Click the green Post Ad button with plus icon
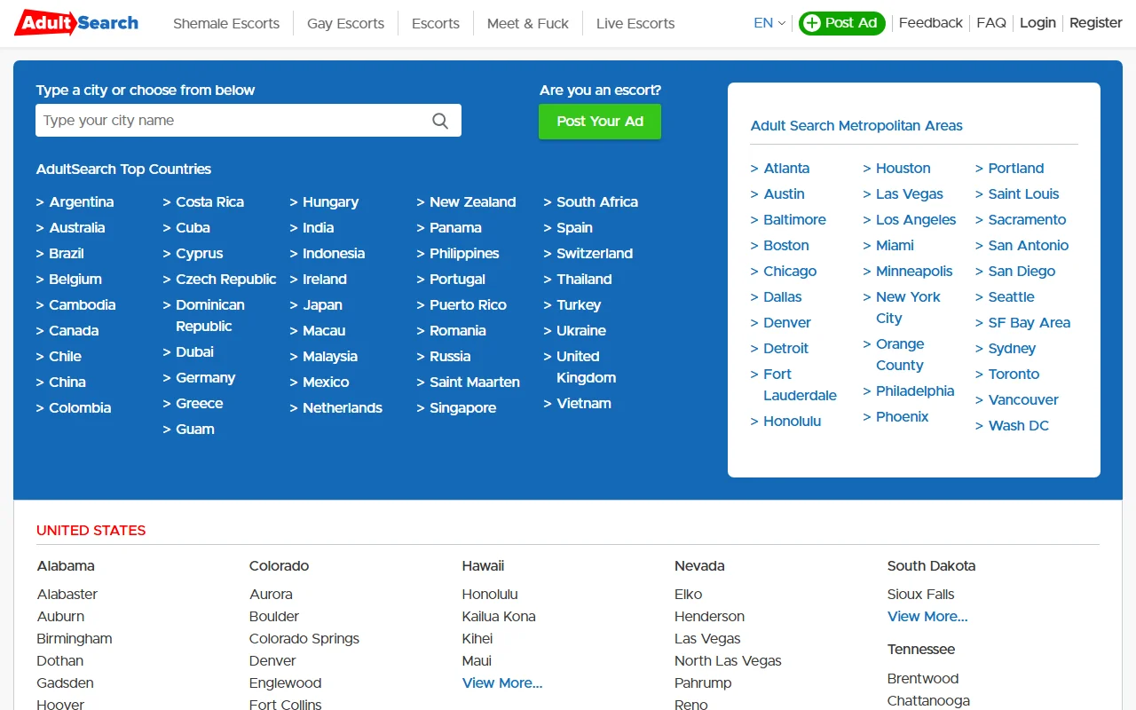This screenshot has width=1136, height=710. click(x=841, y=23)
